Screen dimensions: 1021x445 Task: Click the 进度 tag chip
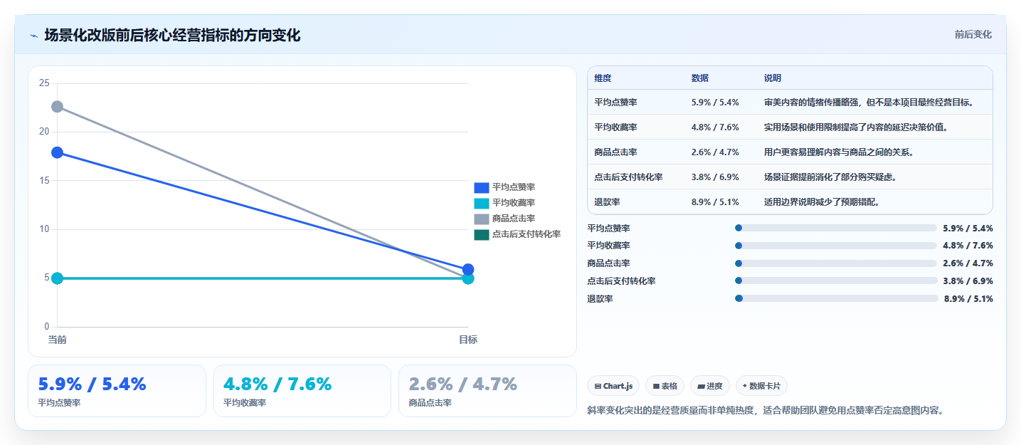pos(710,386)
